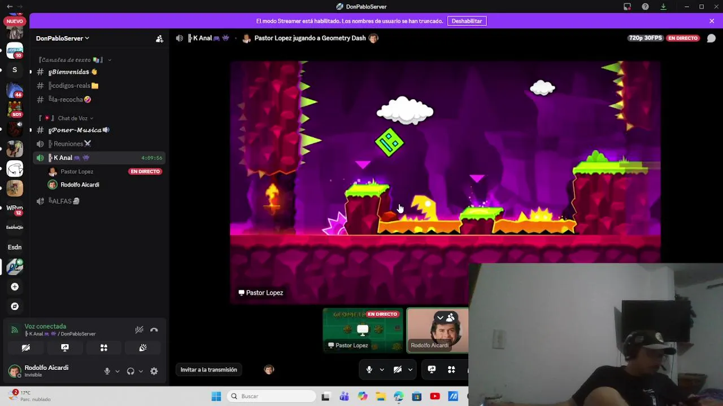Open microphone input options arrow in user panel
The width and height of the screenshot is (723, 406).
pyautogui.click(x=117, y=371)
